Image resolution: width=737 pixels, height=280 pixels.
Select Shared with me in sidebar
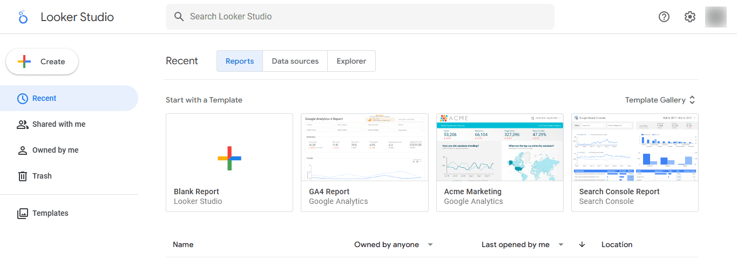click(x=69, y=124)
